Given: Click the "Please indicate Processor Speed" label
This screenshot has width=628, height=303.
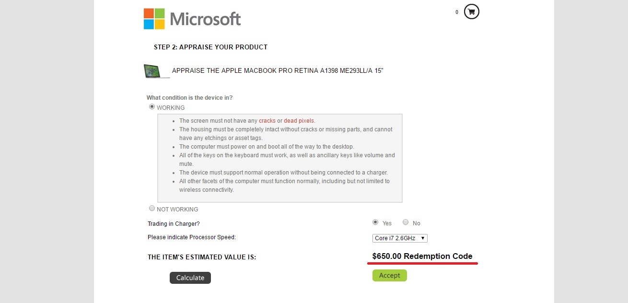Looking at the screenshot, I should pyautogui.click(x=192, y=237).
